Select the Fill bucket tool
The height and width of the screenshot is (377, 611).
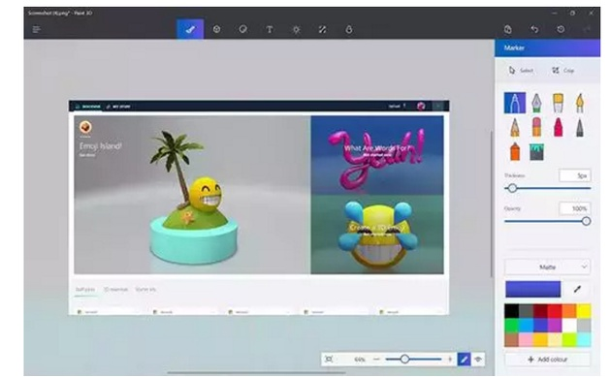(536, 152)
